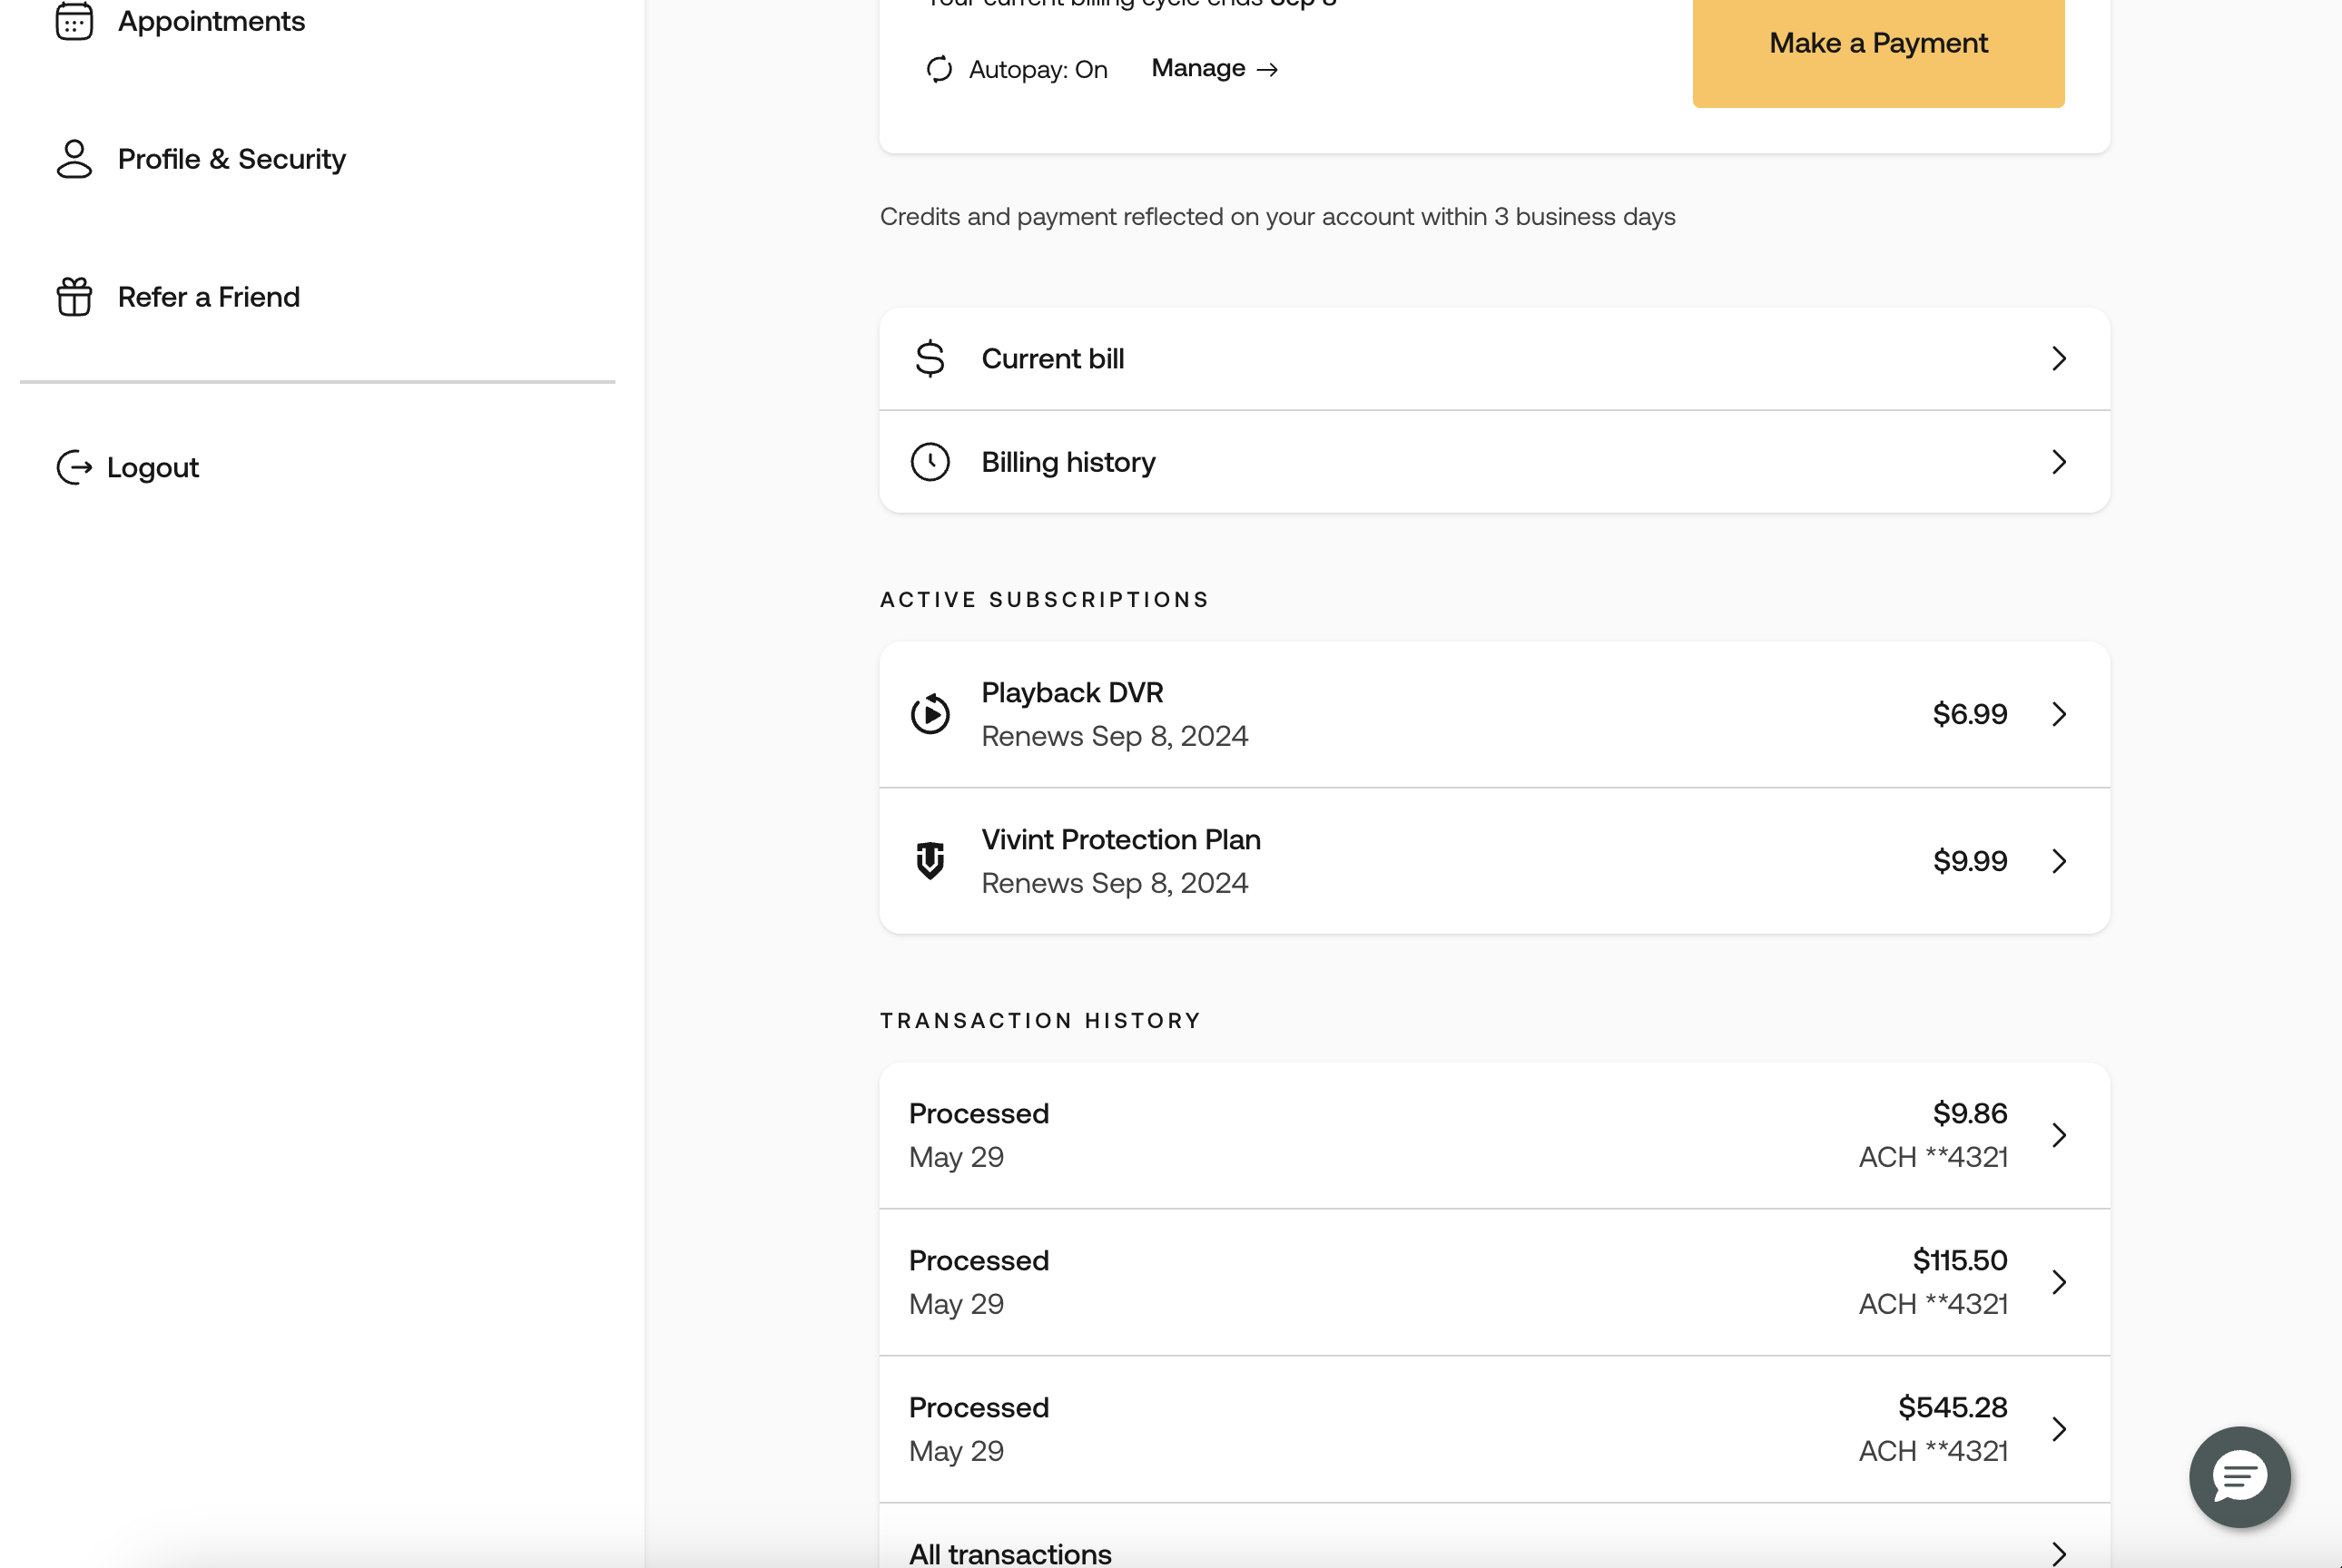This screenshot has height=1568, width=2342.
Task: Click the clock icon next to Billing history
Action: [x=930, y=462]
